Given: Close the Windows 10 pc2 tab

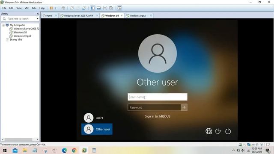Looking at the screenshot, I should click(x=151, y=16).
